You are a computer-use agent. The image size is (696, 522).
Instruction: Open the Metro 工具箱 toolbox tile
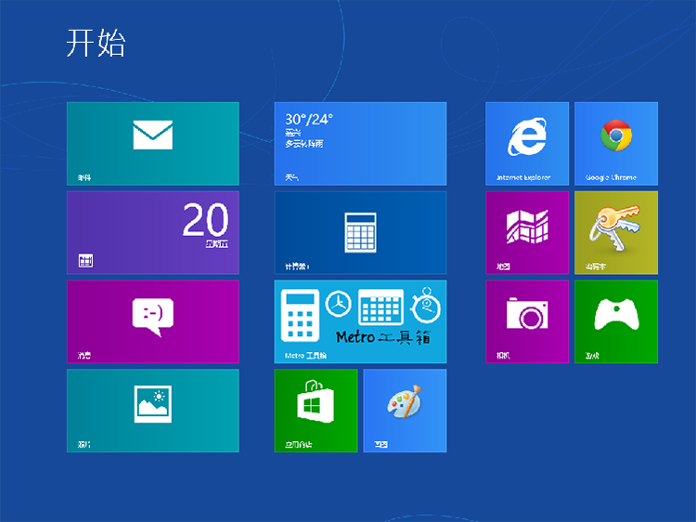(x=360, y=321)
